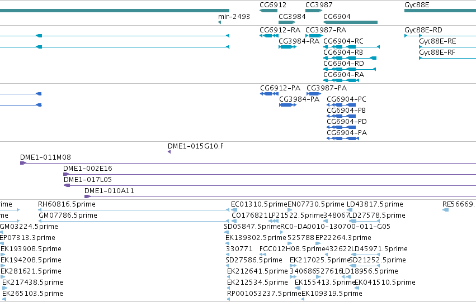476x302 pixels.
Task: Click the Gyc88E gene bar
Action: coord(440,11)
